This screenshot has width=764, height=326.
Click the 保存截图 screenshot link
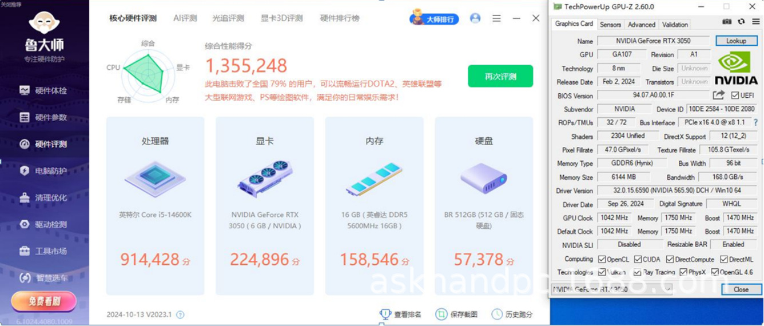tap(457, 315)
